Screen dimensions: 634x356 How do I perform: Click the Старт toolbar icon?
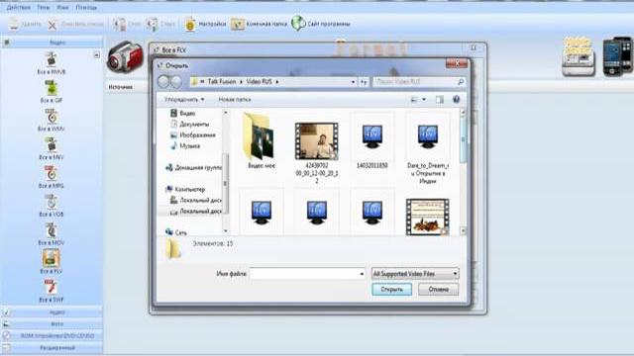(152, 24)
